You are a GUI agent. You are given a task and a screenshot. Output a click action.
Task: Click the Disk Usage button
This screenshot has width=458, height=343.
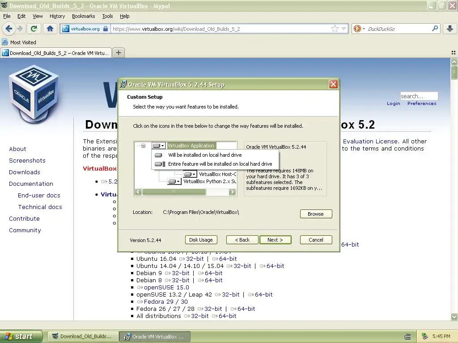pyautogui.click(x=201, y=240)
